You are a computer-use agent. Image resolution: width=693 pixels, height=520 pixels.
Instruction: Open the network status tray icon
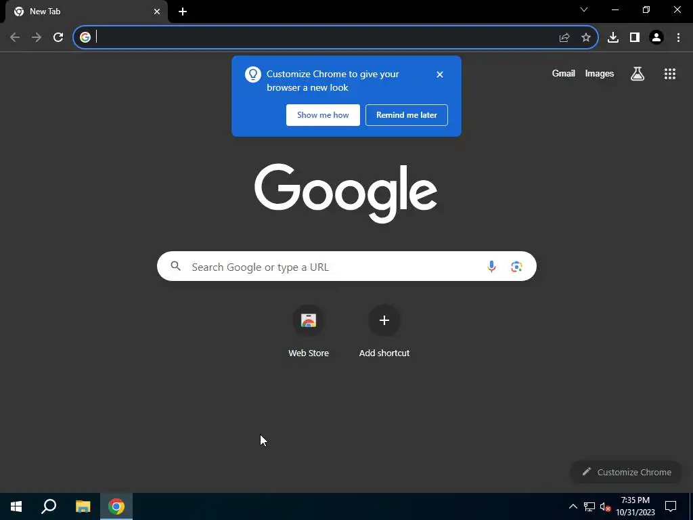(x=589, y=506)
